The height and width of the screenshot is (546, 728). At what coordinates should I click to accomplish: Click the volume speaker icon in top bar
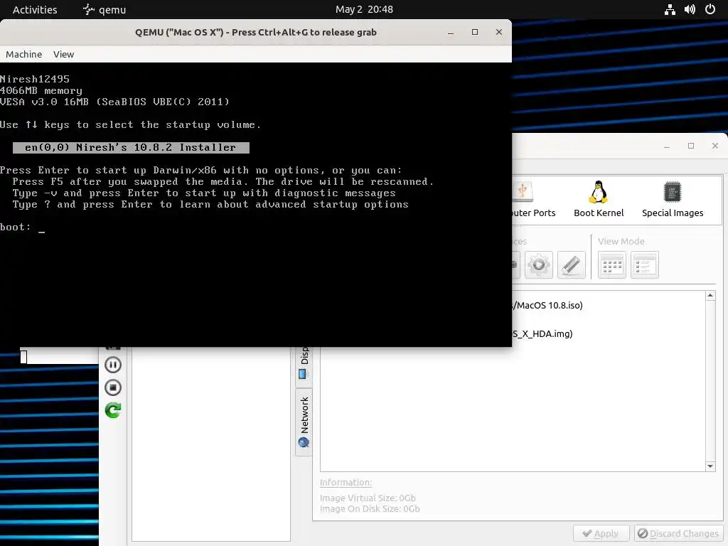point(690,9)
